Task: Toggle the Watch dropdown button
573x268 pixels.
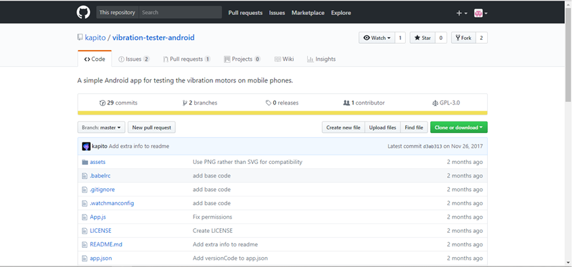Action: 377,38
